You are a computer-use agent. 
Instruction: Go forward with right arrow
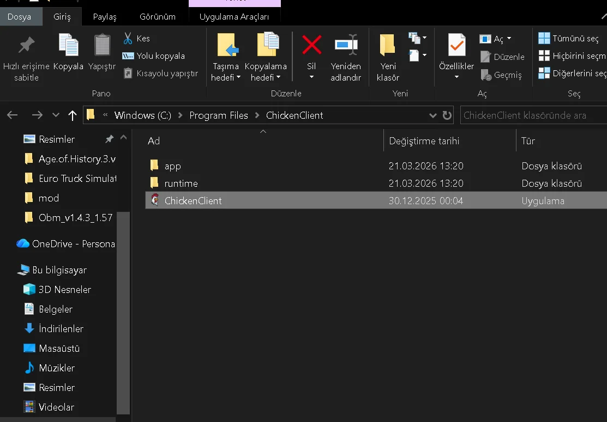click(37, 115)
